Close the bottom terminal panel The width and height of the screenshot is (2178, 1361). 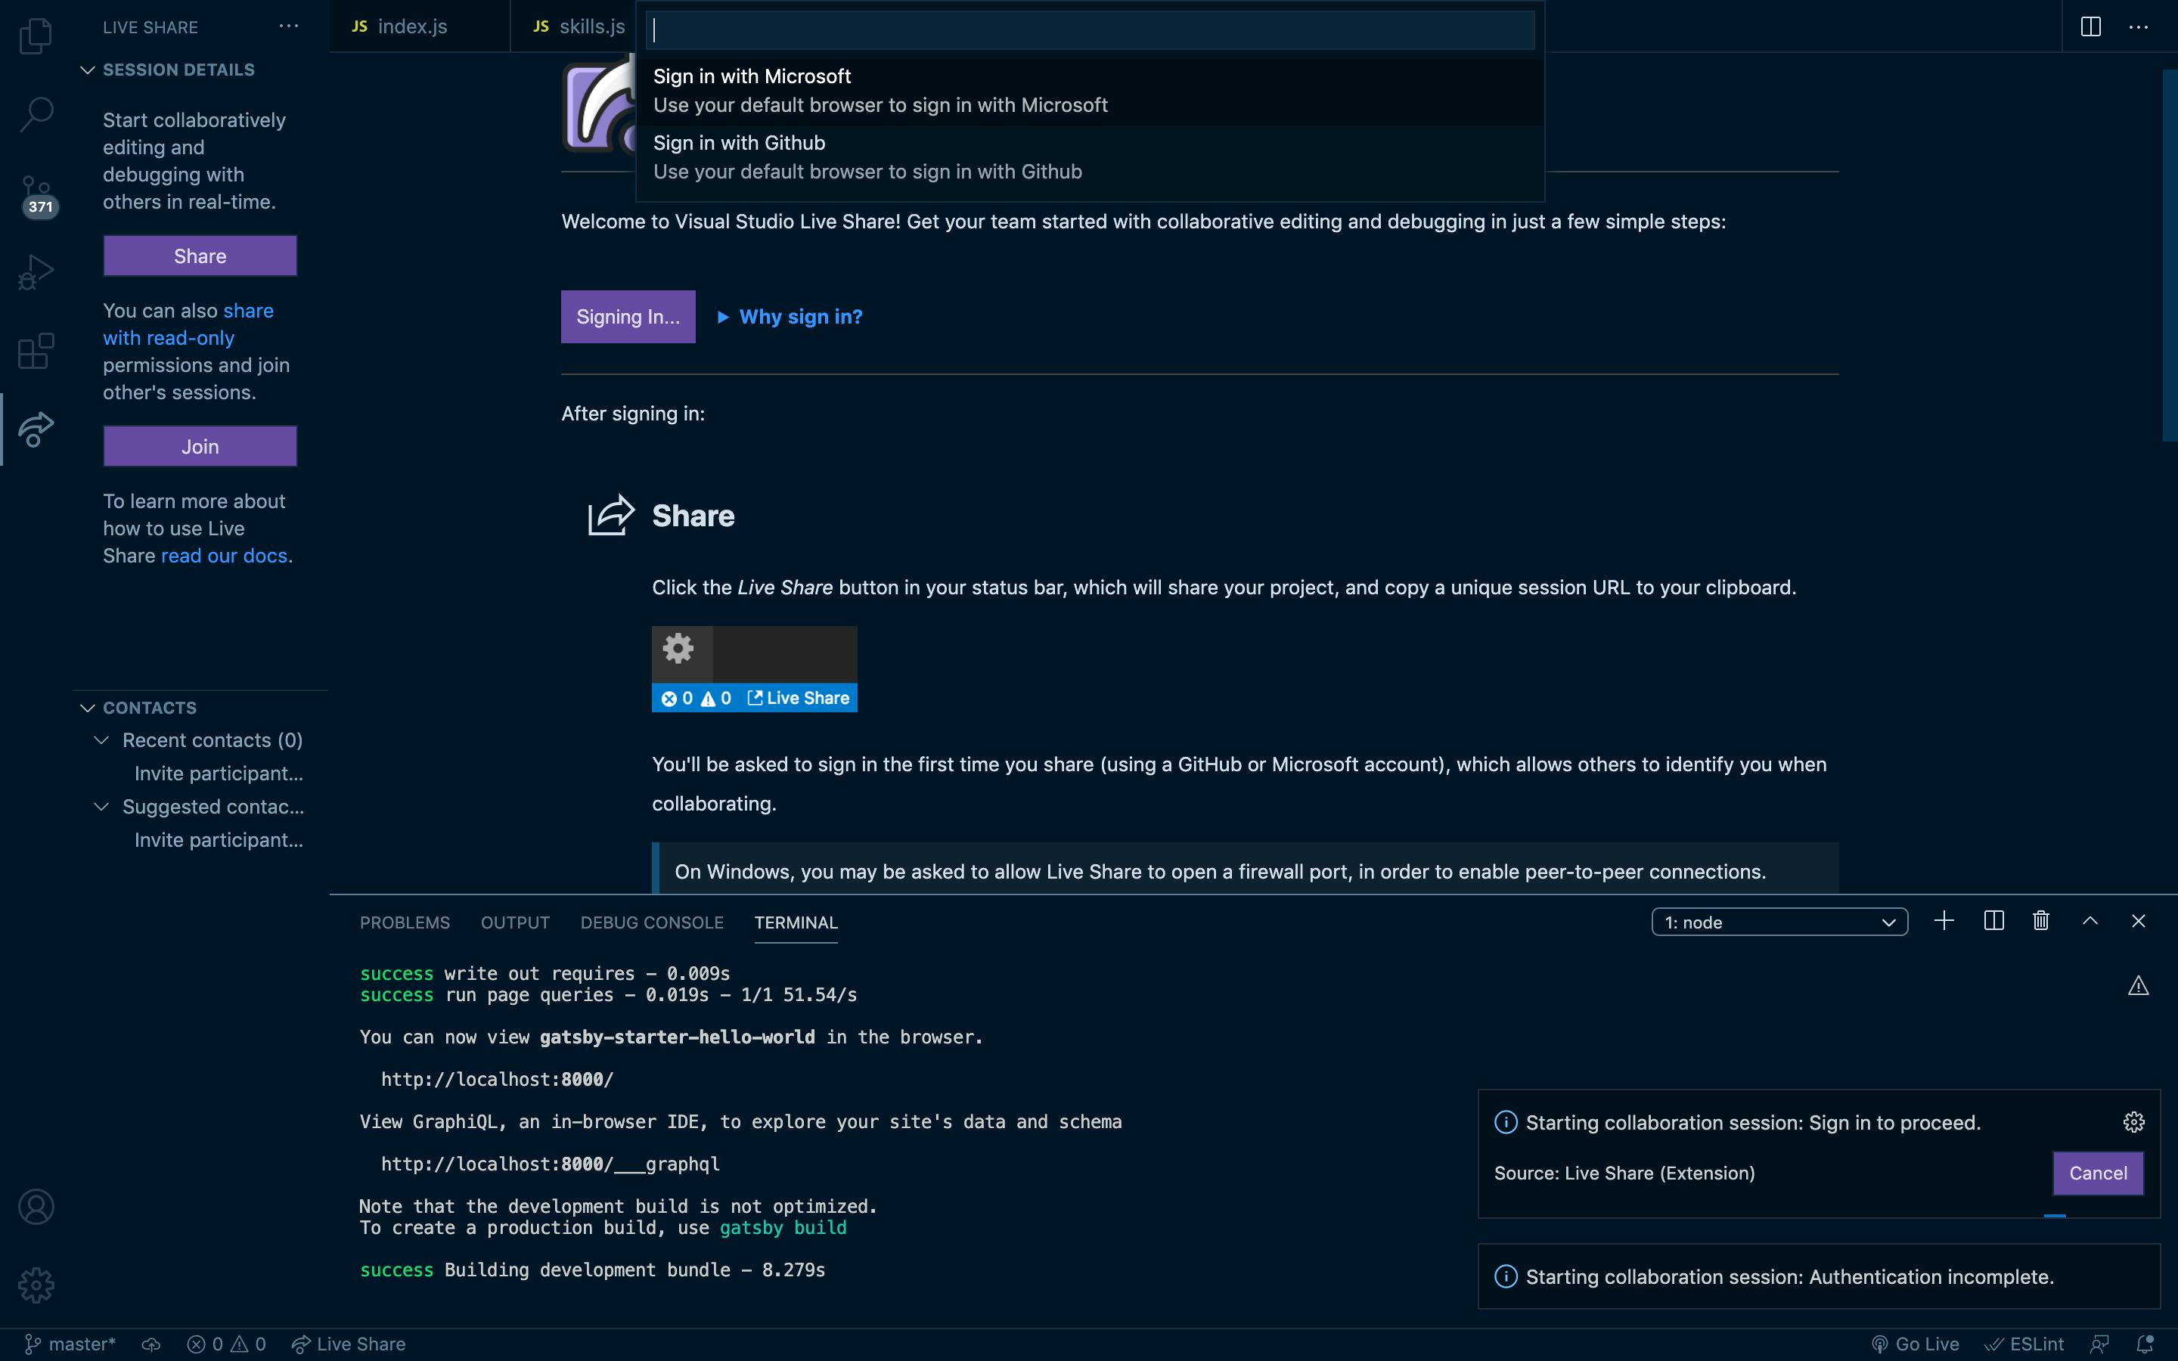click(x=2139, y=921)
